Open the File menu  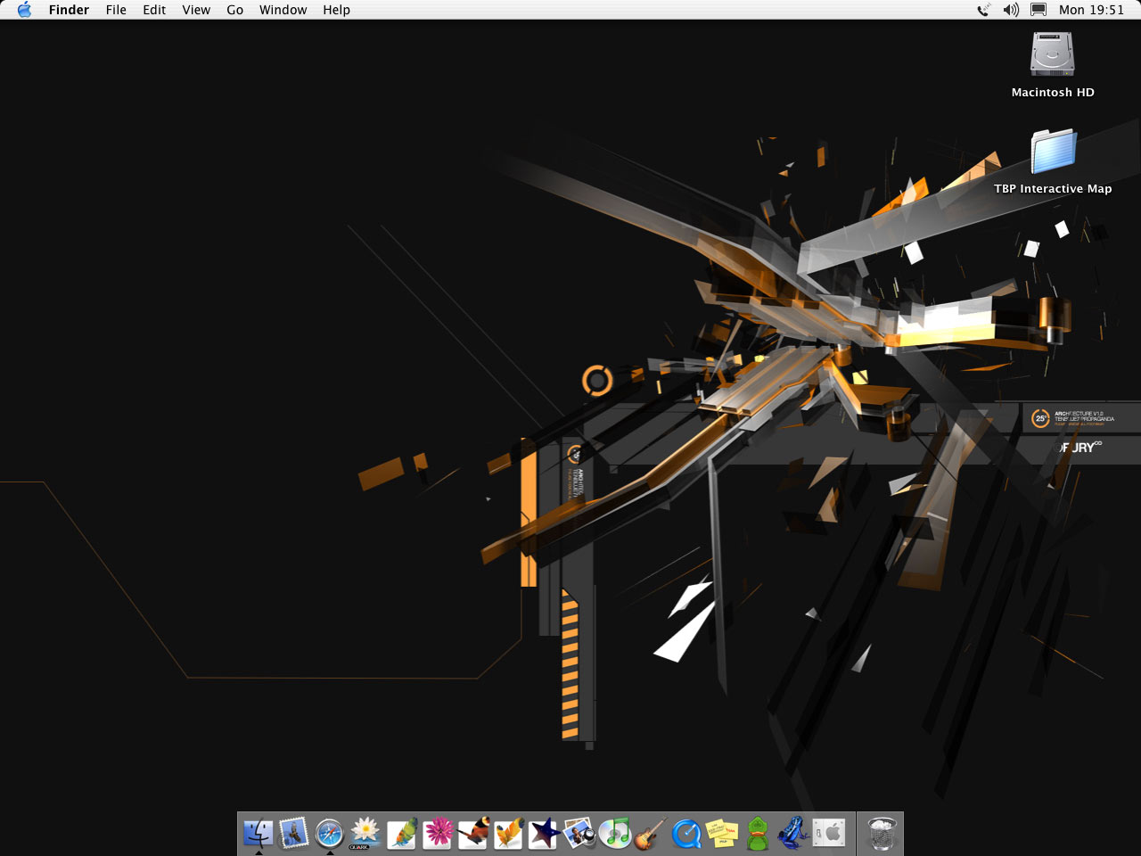(x=116, y=10)
